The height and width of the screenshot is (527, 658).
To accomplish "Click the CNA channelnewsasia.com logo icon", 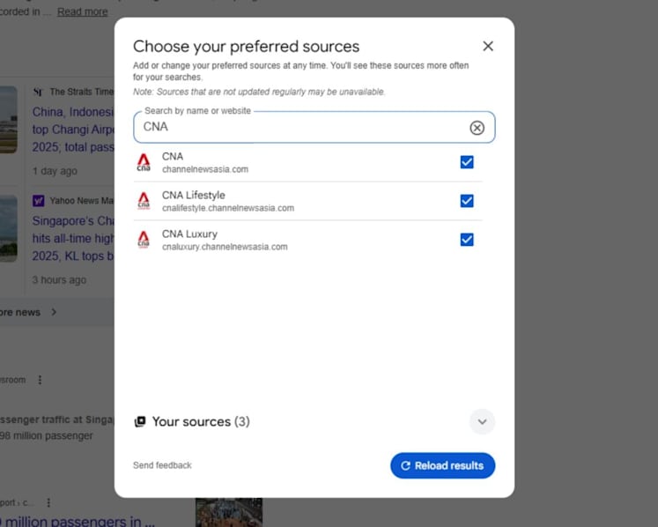I will click(144, 162).
